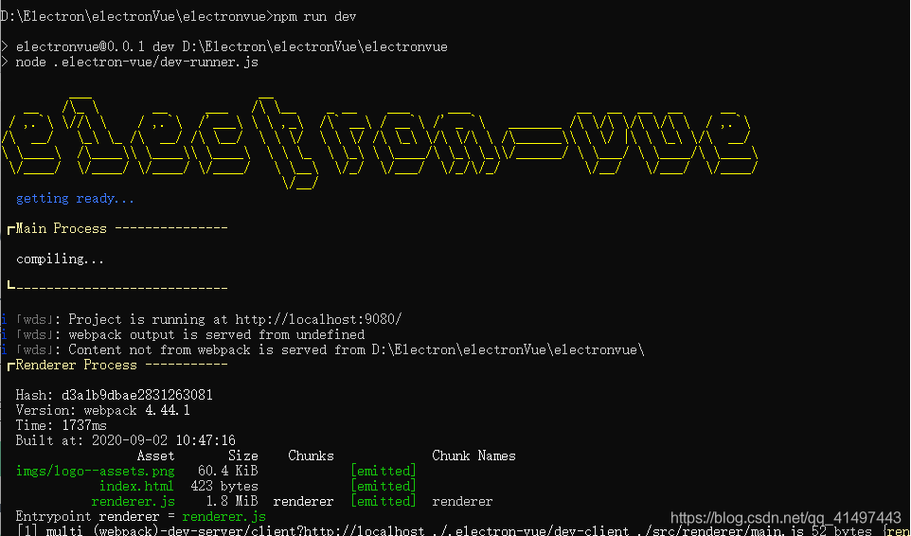This screenshot has height=536, width=911.
Task: Click the 'Chunks' column header
Action: click(x=311, y=456)
